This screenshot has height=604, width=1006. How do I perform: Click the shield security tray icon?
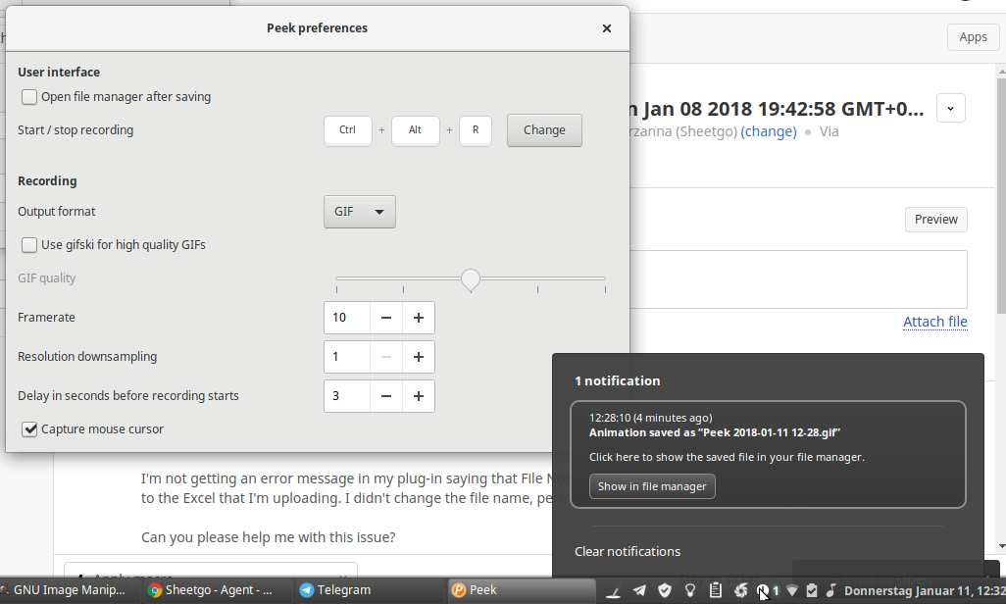click(x=665, y=590)
